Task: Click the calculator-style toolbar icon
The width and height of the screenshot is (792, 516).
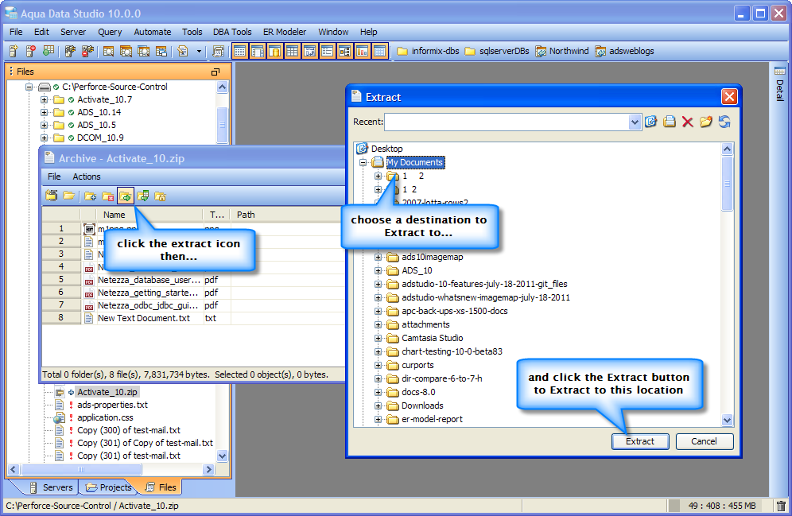Action: click(218, 51)
